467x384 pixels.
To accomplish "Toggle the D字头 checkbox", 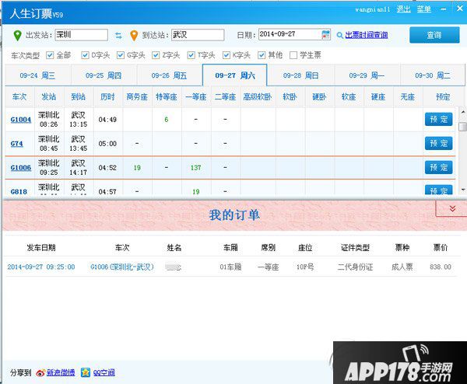I will 85,55.
